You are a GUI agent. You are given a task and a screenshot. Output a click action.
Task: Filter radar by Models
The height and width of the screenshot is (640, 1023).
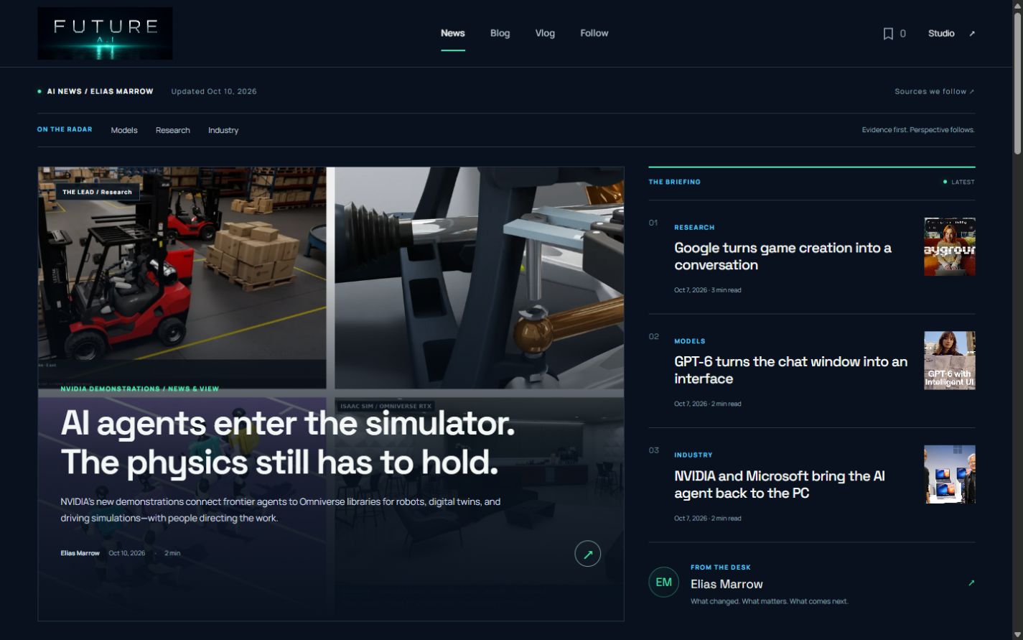[124, 130]
